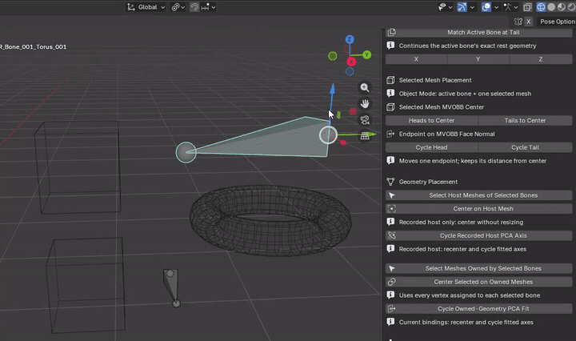The height and width of the screenshot is (341, 576).
Task: Click the pose mirror butterfly icon
Action: (x=518, y=22)
